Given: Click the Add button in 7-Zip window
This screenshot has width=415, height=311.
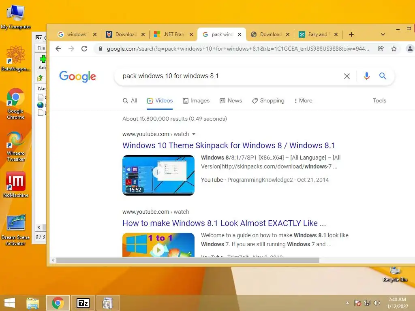Looking at the screenshot, I should (42, 62).
